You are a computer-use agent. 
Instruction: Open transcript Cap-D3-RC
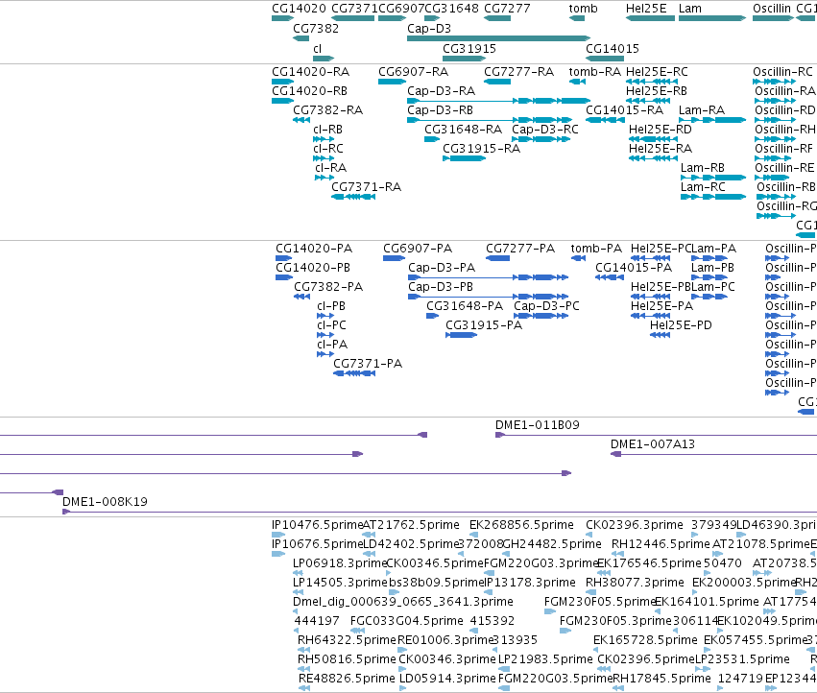(541, 139)
